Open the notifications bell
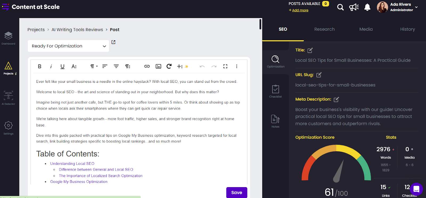Image resolution: width=426 pixels, height=198 pixels. point(367,7)
